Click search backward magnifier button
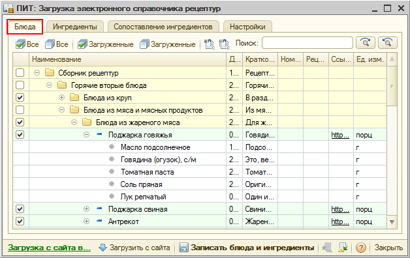Screen dimensions: 410x258 pos(388,42)
